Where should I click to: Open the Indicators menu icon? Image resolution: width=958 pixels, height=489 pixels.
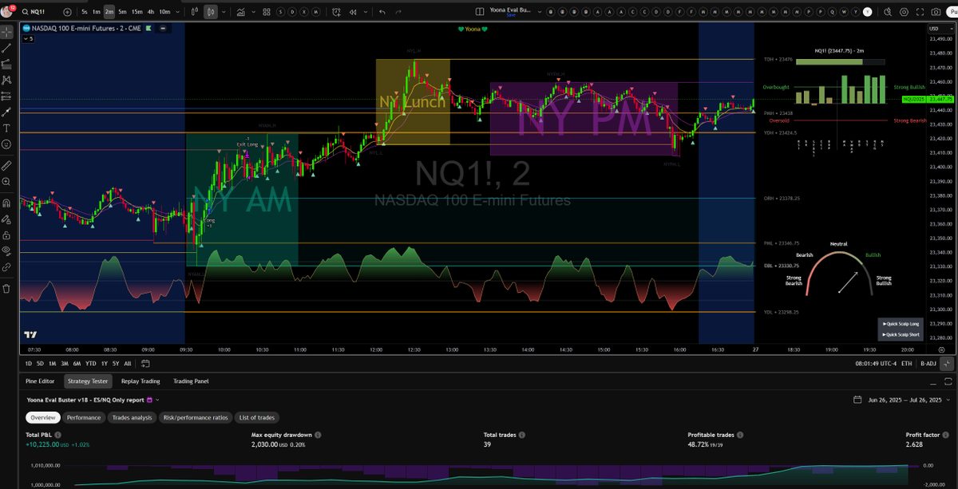tap(239, 12)
